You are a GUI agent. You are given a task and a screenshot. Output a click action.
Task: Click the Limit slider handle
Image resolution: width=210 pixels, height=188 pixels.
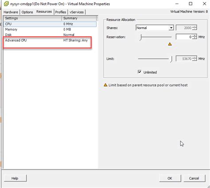pos(171,59)
